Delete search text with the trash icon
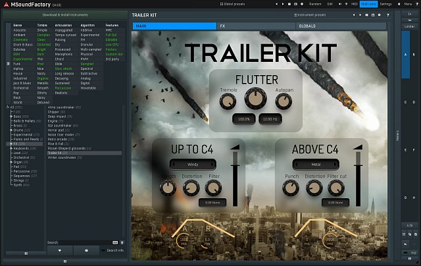The height and width of the screenshot is (266, 421). 120,243
